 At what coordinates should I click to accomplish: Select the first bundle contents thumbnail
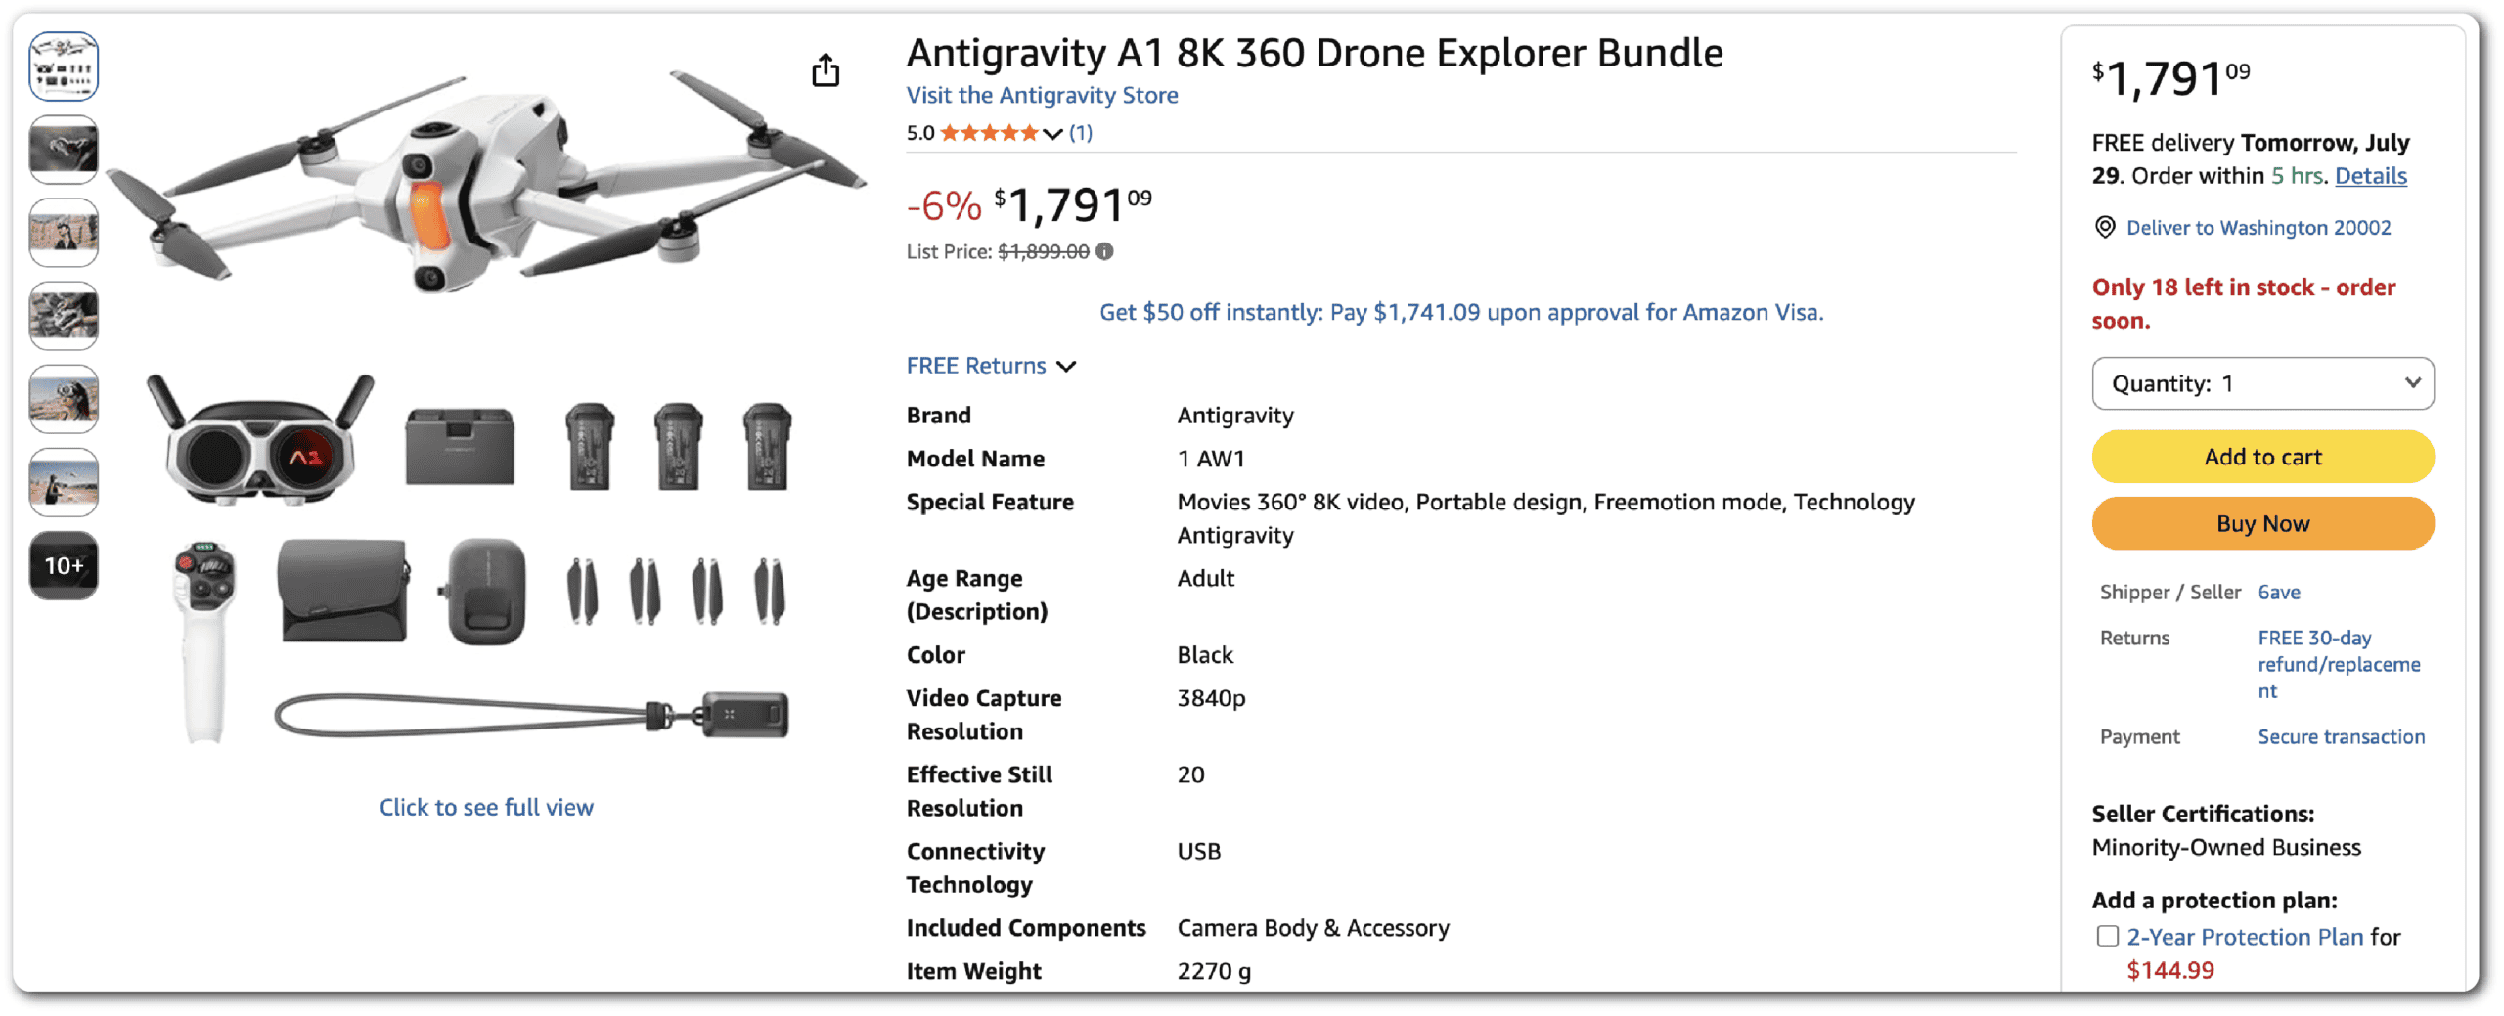click(64, 66)
